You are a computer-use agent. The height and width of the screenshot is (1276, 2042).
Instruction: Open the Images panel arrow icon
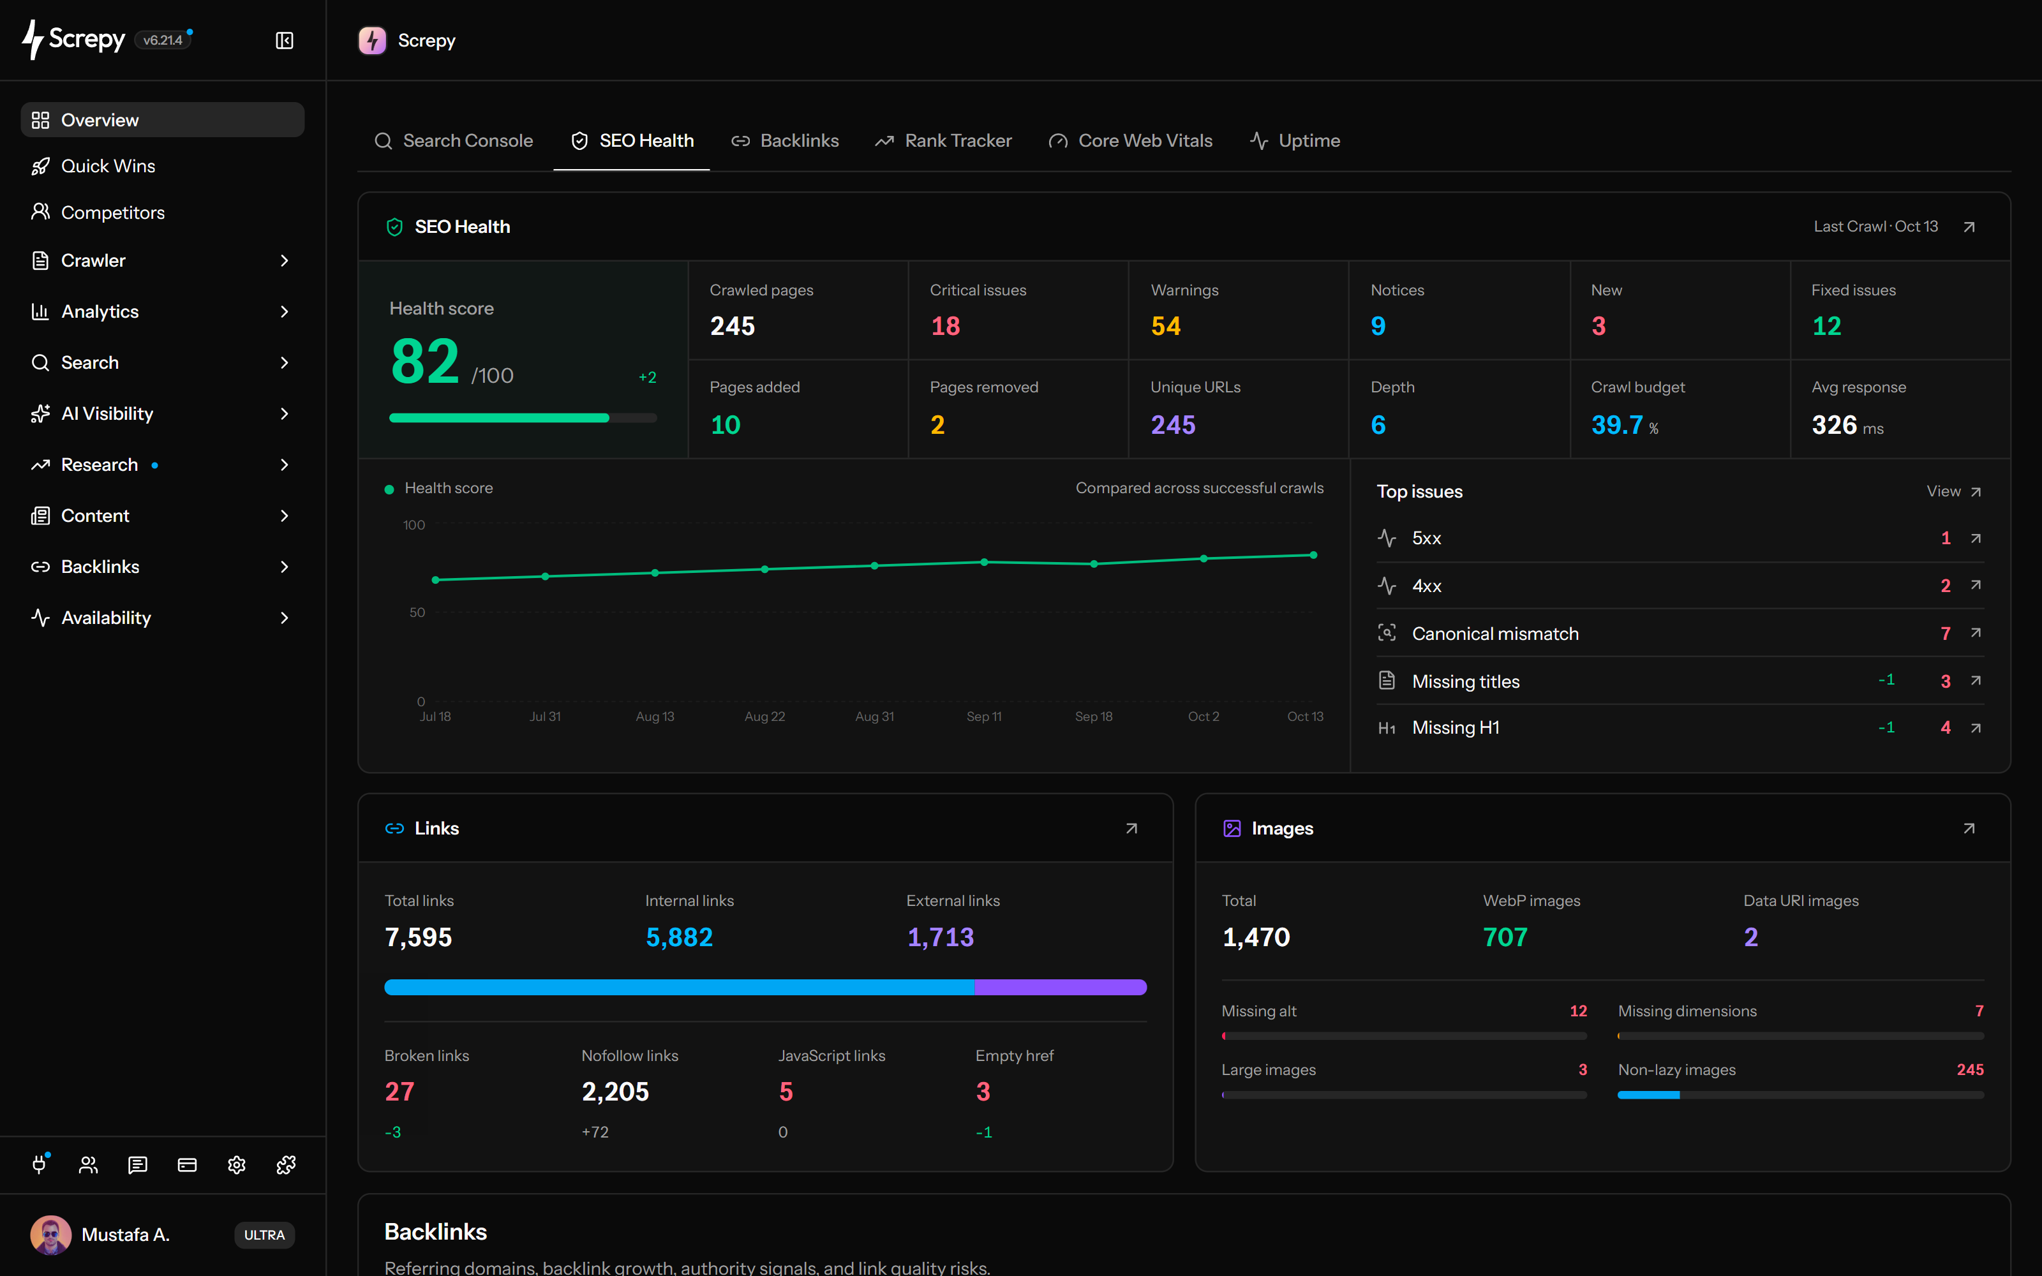click(x=1969, y=829)
